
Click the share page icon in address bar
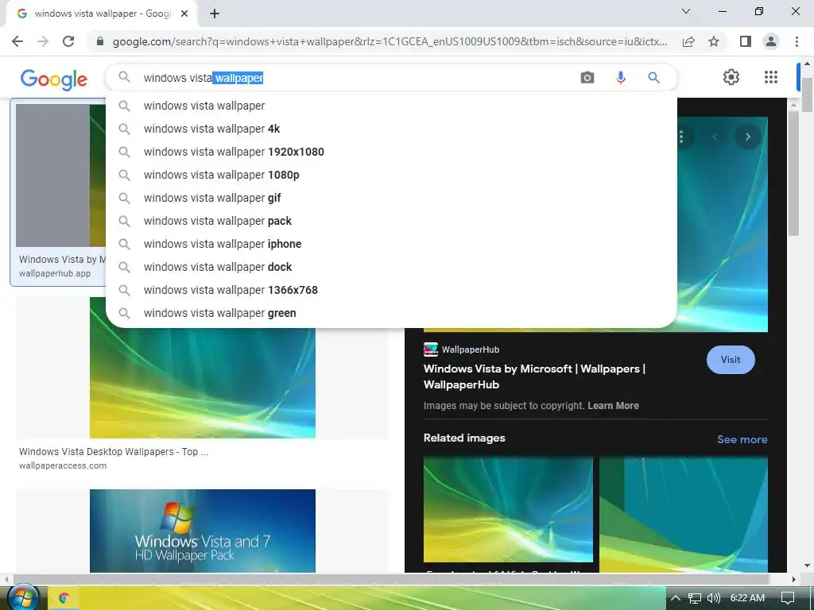click(x=688, y=41)
